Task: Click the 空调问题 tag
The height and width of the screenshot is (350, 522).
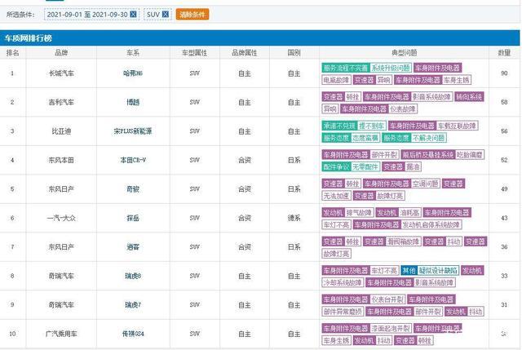Action: click(x=425, y=184)
